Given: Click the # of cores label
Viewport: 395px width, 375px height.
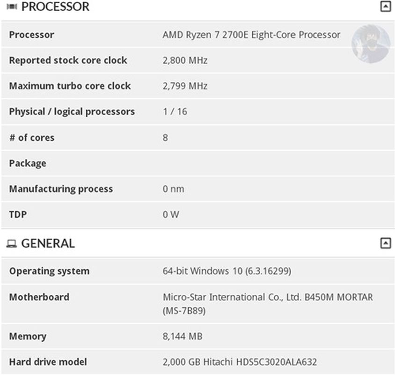Looking at the screenshot, I should click(31, 138).
